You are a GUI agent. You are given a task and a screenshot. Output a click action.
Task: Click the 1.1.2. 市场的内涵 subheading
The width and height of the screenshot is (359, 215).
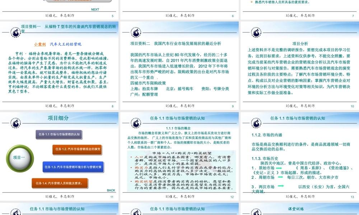pyautogui.click(x=267, y=135)
